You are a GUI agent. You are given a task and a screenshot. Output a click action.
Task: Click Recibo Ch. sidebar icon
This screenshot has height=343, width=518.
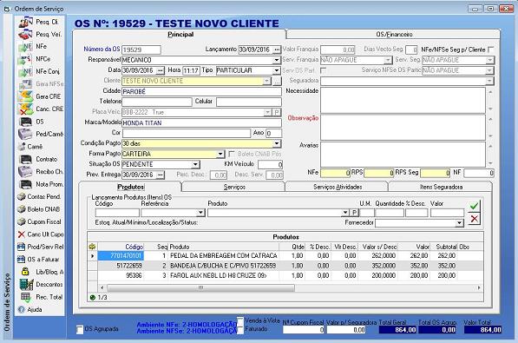[25, 172]
